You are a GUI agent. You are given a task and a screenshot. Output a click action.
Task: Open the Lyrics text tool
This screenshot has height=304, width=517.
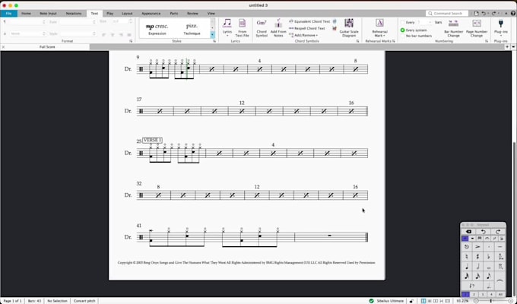pyautogui.click(x=227, y=27)
